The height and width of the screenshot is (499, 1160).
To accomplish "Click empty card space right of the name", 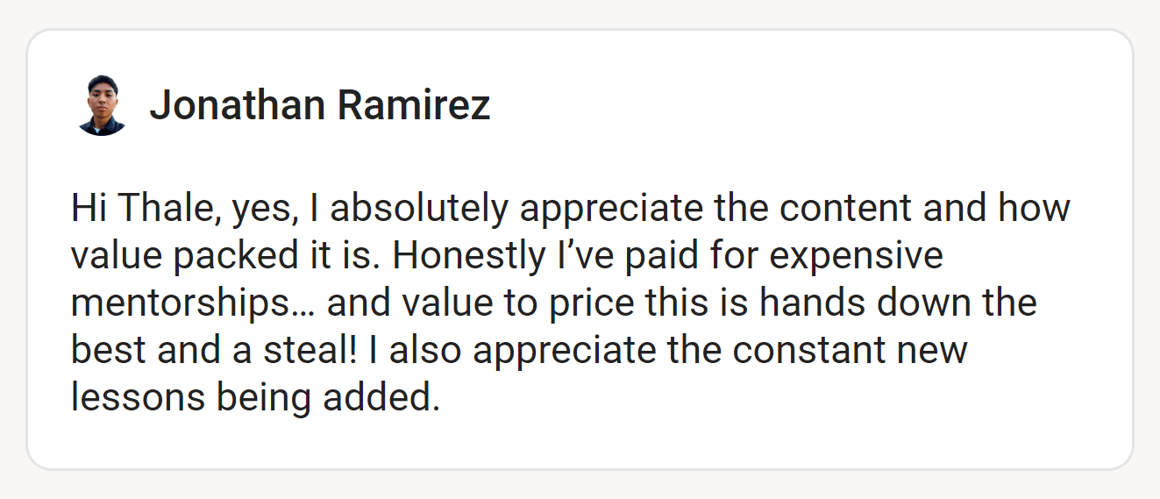I will pos(789,106).
